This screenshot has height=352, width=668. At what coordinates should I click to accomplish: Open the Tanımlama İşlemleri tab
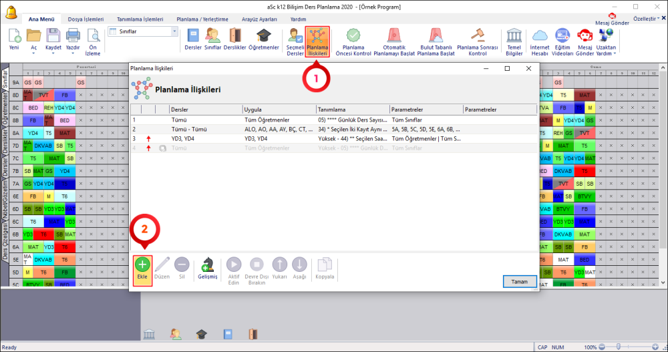tap(140, 19)
